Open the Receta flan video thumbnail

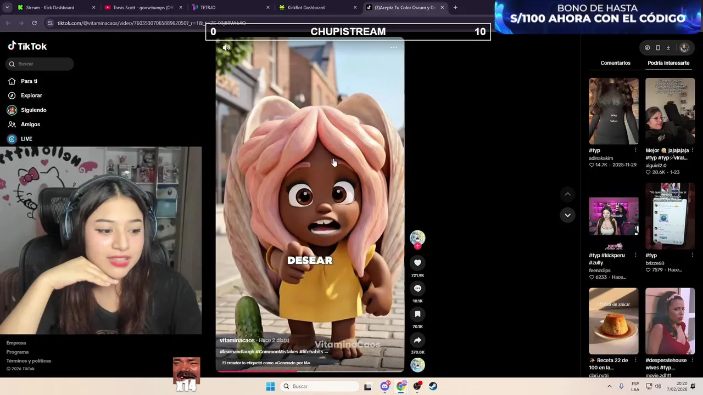[613, 321]
